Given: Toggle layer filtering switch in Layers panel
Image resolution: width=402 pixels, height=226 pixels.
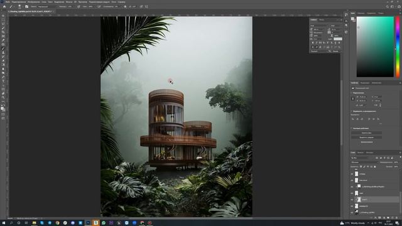Looking at the screenshot, I should tap(401, 157).
